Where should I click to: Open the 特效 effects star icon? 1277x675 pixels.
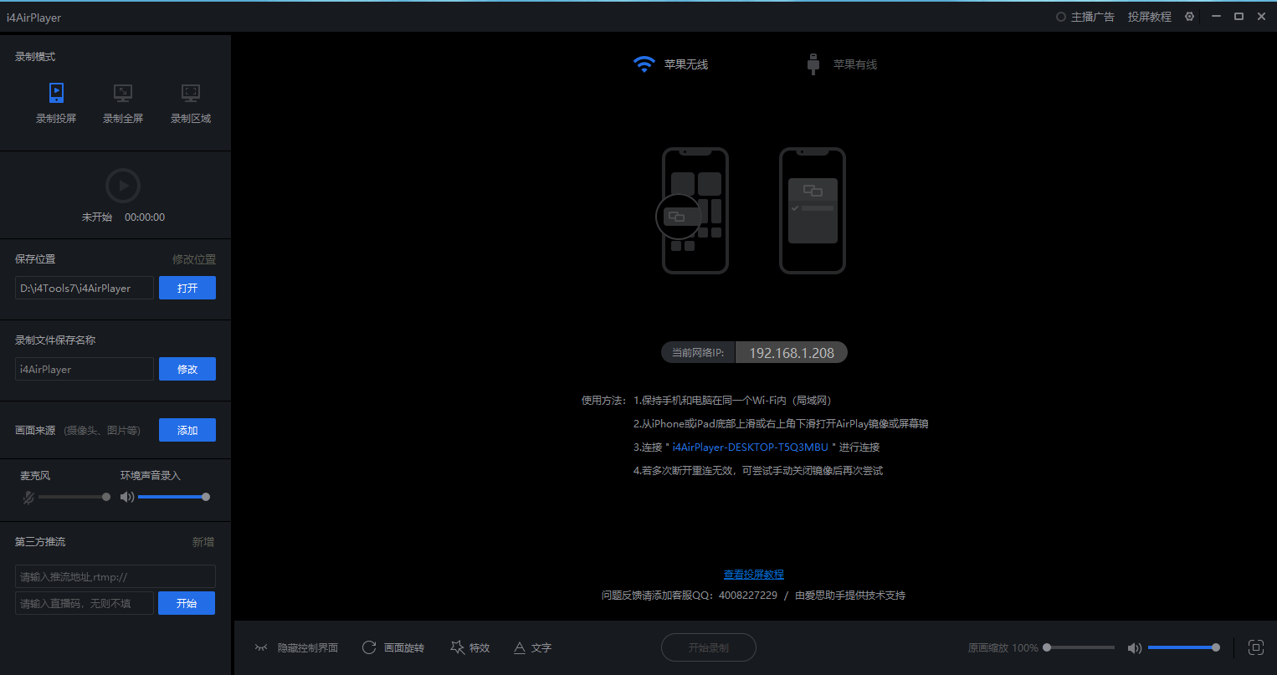457,647
